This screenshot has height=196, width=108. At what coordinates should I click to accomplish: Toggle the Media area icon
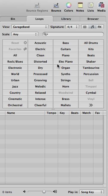click(101, 5)
